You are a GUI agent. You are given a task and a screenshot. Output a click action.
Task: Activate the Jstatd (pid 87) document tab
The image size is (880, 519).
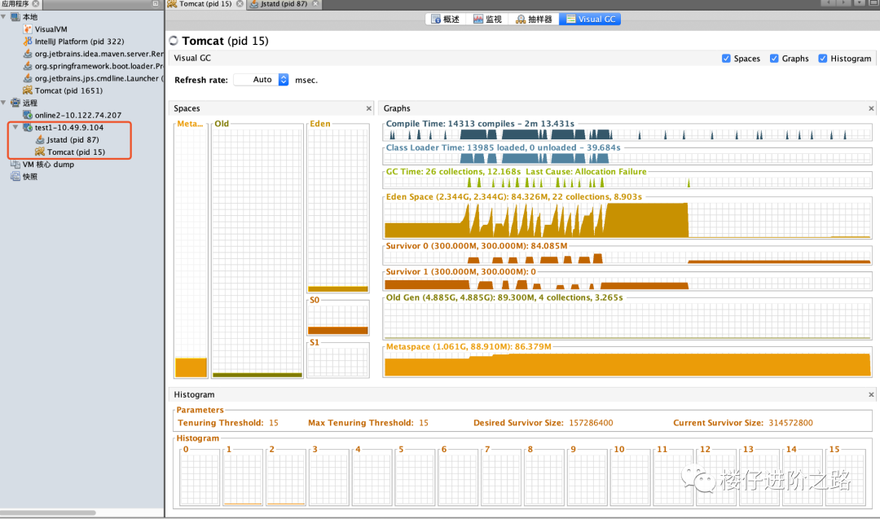click(284, 4)
